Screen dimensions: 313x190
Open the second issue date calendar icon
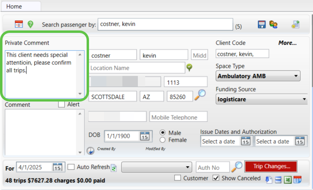[300, 141]
